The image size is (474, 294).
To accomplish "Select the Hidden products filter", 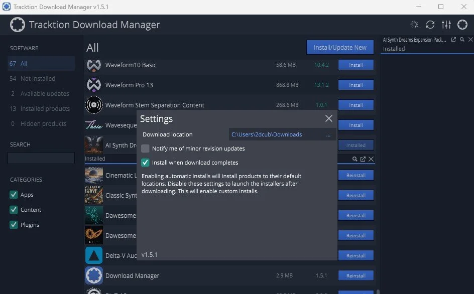I will pyautogui.click(x=41, y=123).
